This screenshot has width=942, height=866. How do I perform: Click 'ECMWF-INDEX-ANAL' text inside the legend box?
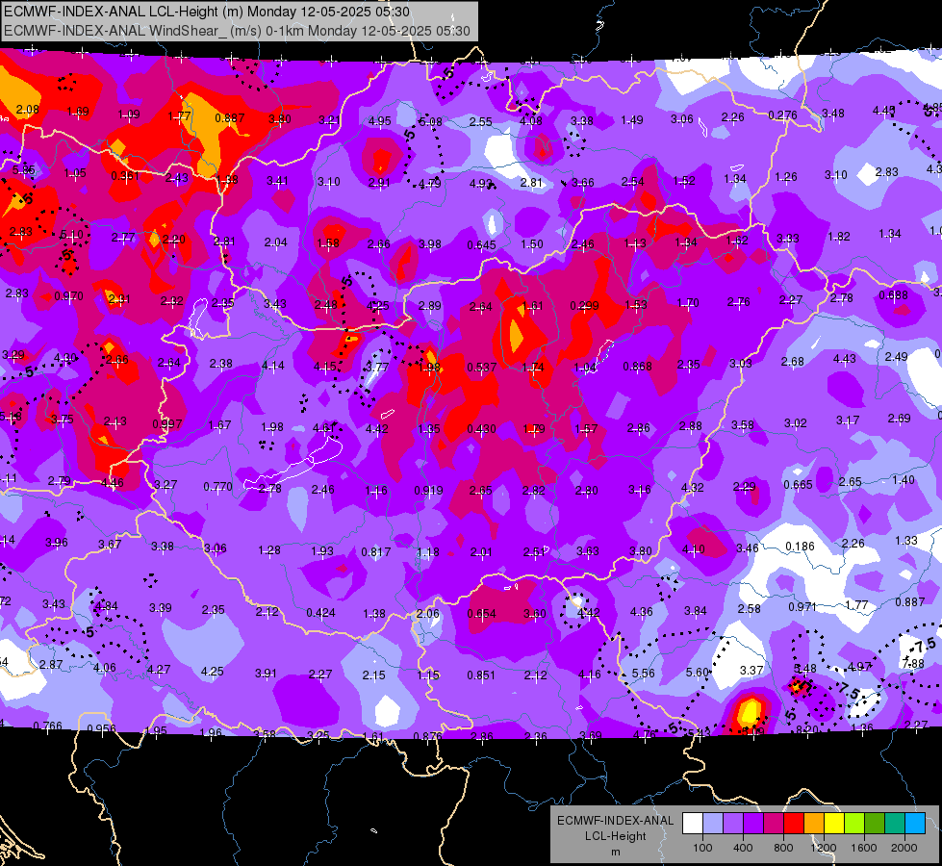[x=615, y=821]
